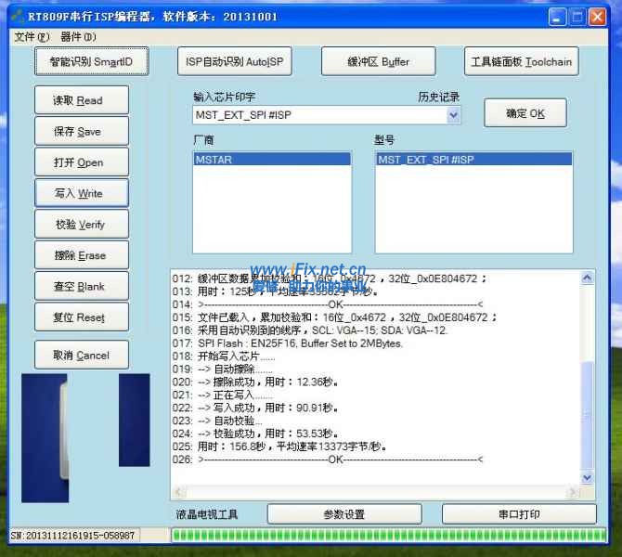The image size is (622, 557).
Task: Start chip programming with 写入 Write
Action: click(82, 193)
